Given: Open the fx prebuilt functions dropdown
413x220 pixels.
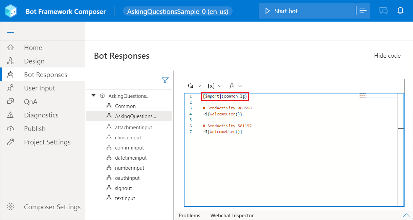Looking at the screenshot, I should pyautogui.click(x=235, y=86).
